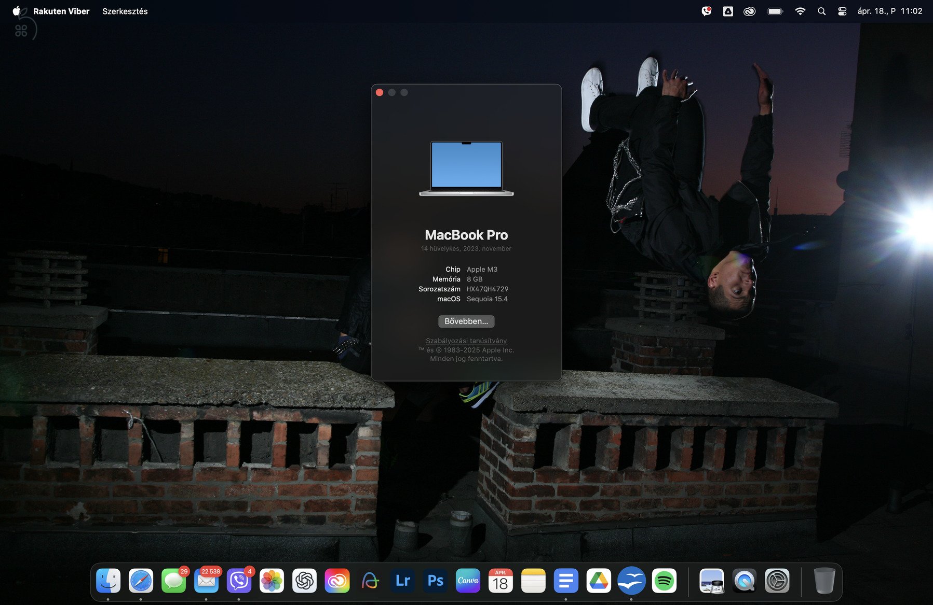Open Mail with 22 538 unread badge
This screenshot has width=933, height=605.
click(x=207, y=581)
